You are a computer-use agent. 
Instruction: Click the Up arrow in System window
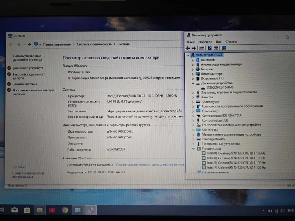point(29,45)
